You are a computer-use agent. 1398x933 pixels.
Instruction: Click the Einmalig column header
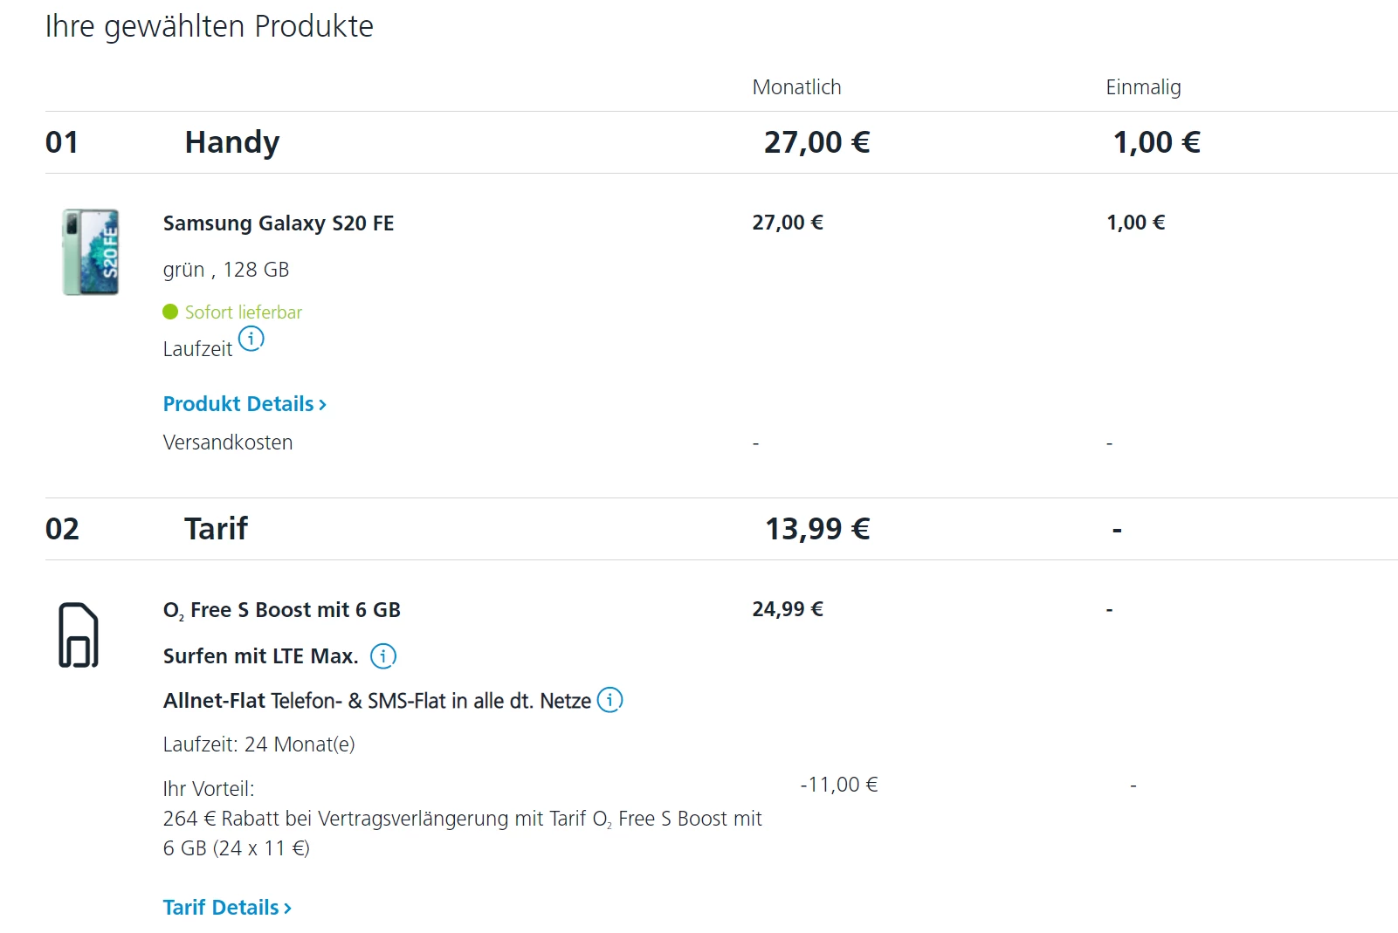(1143, 87)
